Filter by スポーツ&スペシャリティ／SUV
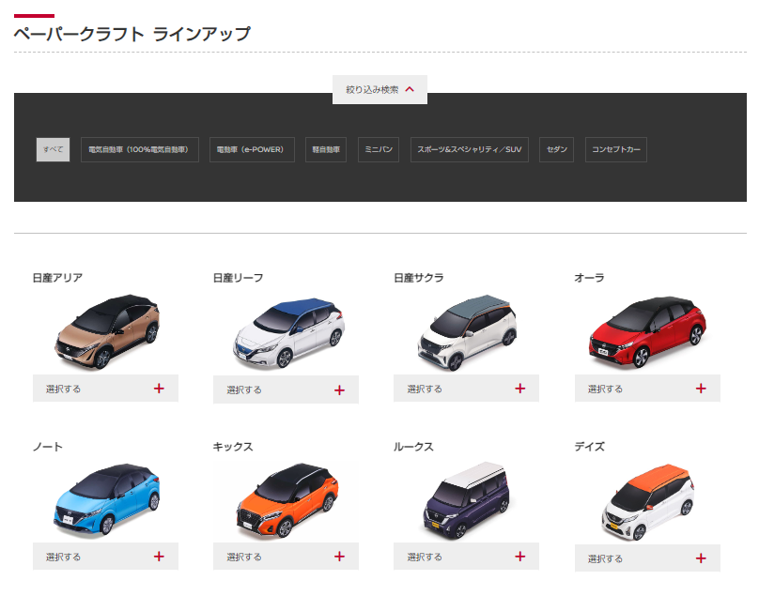 click(x=470, y=149)
